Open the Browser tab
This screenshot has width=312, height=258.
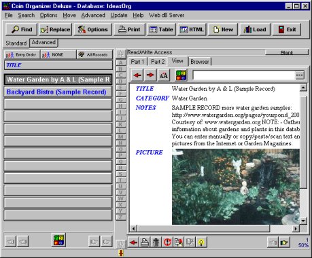pyautogui.click(x=199, y=62)
